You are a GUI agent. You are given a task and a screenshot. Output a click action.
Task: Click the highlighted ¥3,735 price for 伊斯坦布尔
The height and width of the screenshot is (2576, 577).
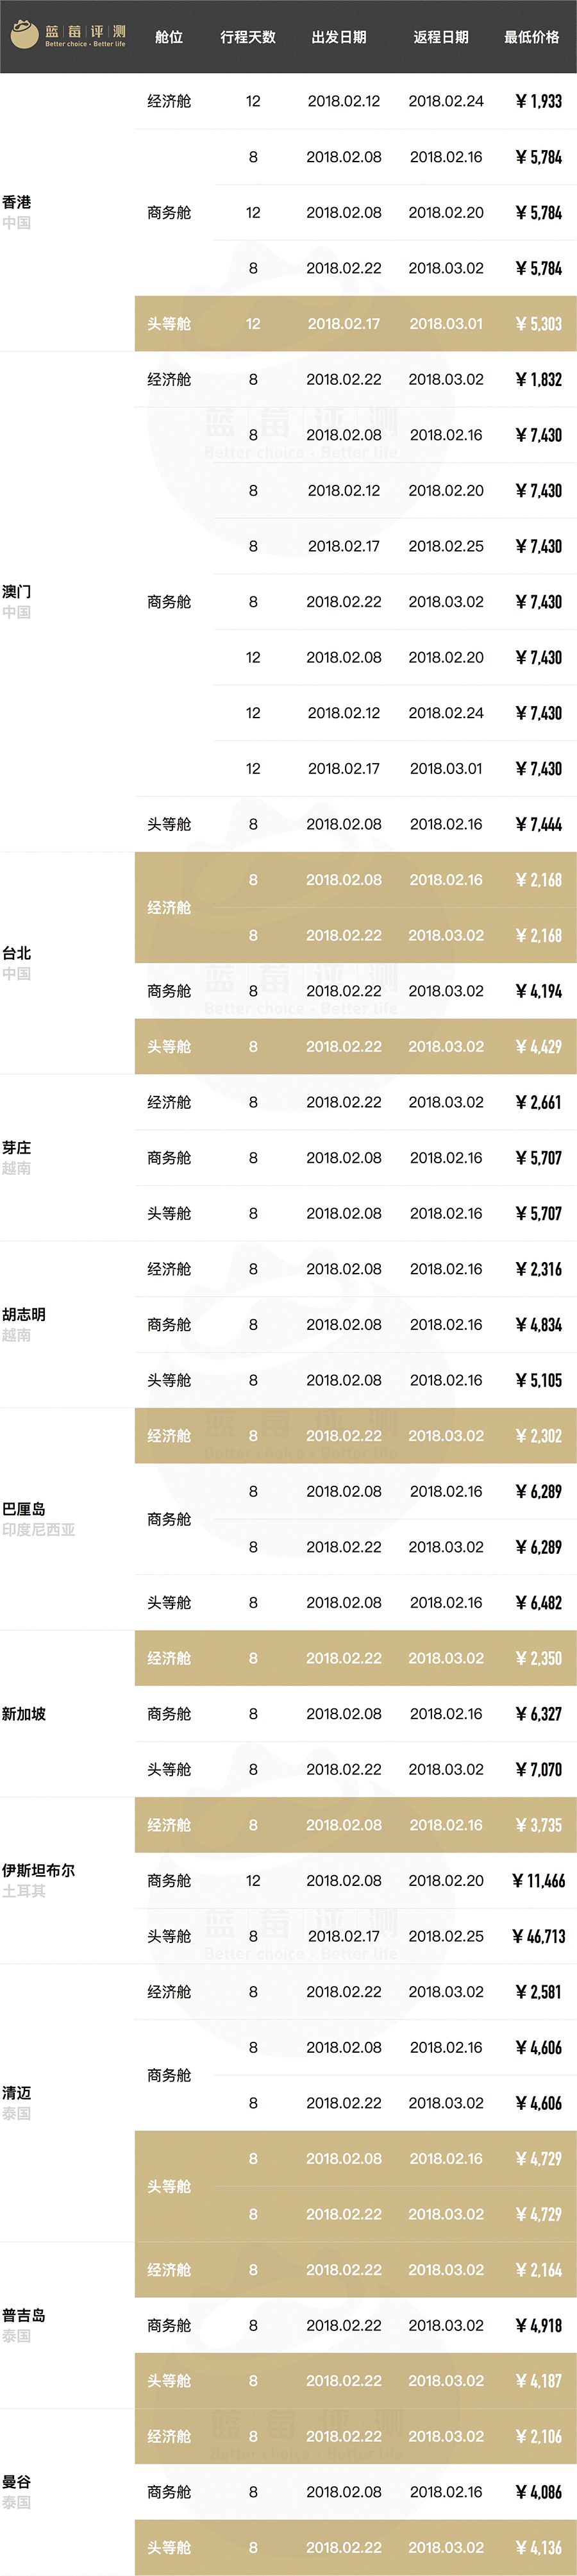(538, 1825)
